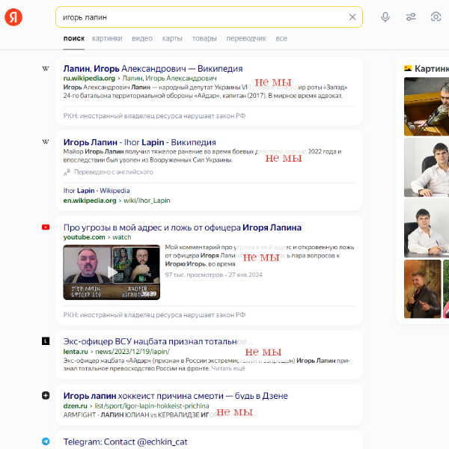Open 'Игорь Лапин - Ihor Lapin - Википедия' result
This screenshot has width=449, height=449.
click(140, 142)
